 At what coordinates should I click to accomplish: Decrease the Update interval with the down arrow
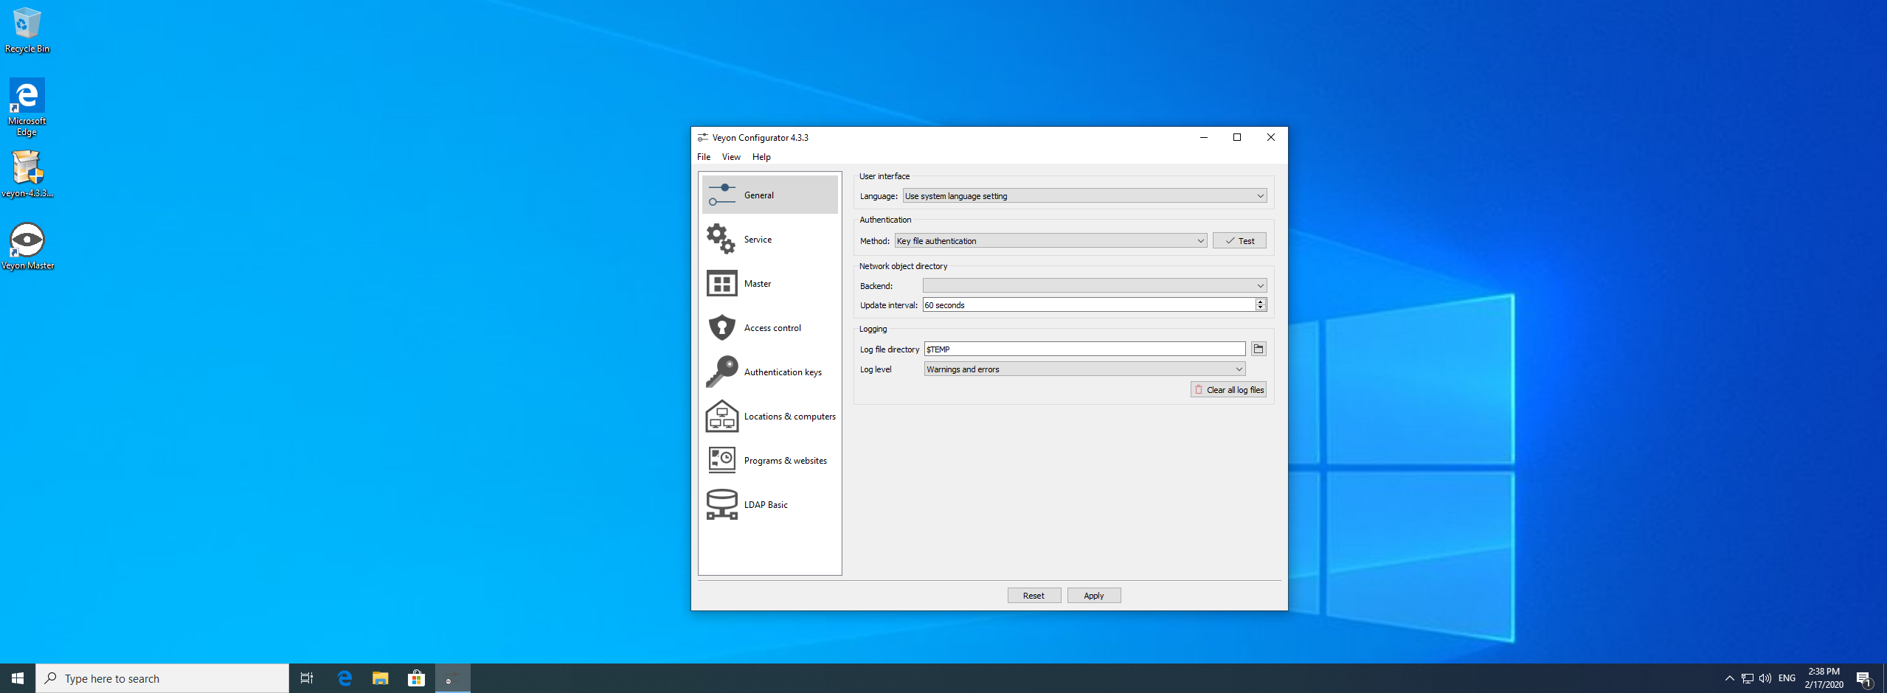tap(1261, 308)
